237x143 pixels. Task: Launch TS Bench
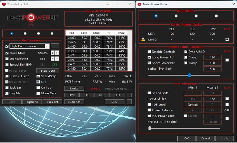point(74,102)
